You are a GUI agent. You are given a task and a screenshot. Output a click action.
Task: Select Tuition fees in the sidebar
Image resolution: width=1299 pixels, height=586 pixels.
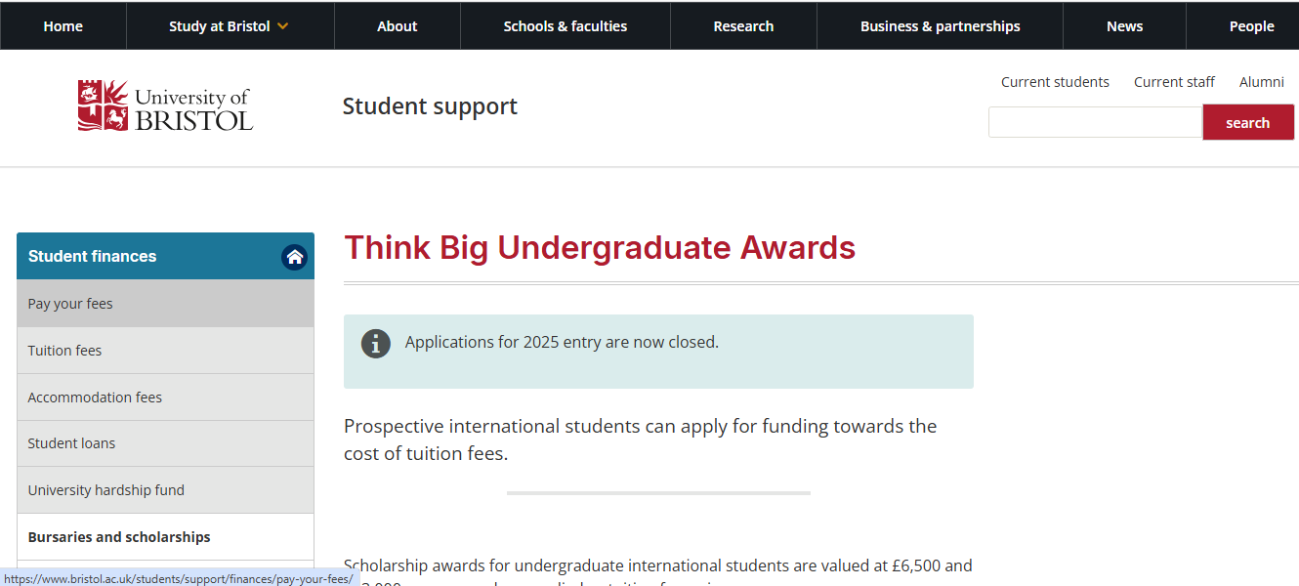[x=165, y=351]
